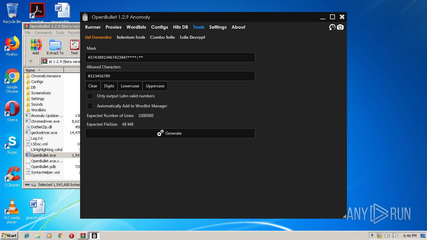Screen dimensions: 427x240
Task: Open the Proxies tab
Action: click(x=113, y=27)
